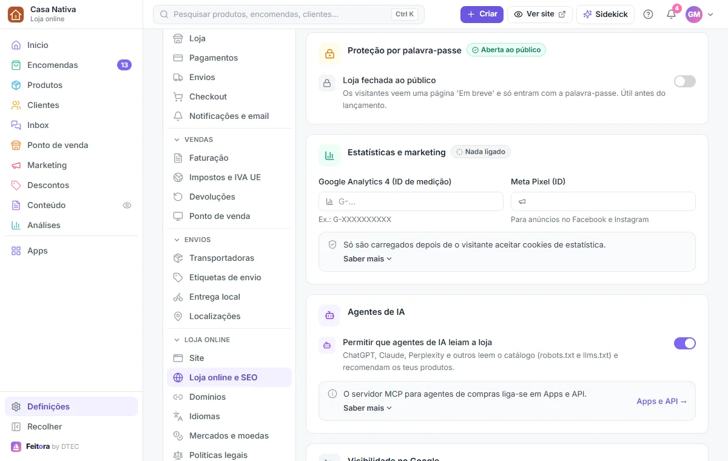Focus the Meta Pixel ID field
This screenshot has height=461, width=728.
click(x=603, y=201)
